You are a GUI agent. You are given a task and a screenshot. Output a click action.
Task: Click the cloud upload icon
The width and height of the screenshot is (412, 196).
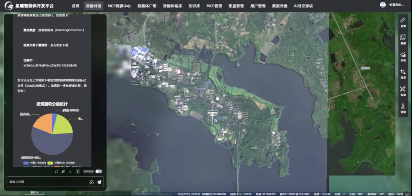click(91, 182)
